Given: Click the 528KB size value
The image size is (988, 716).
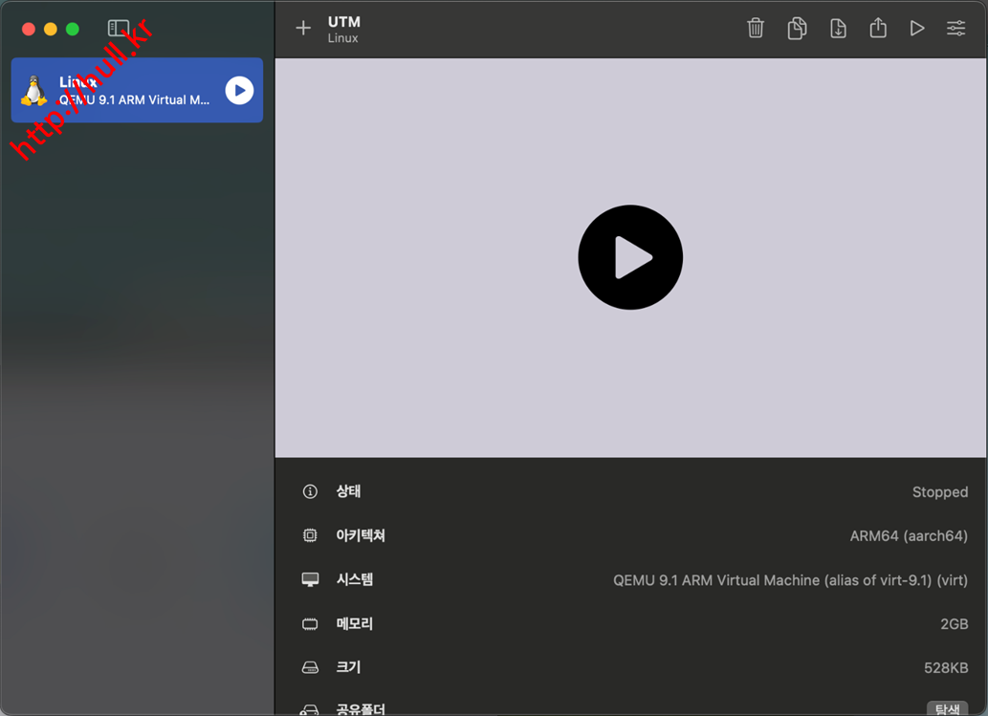Looking at the screenshot, I should coord(946,667).
